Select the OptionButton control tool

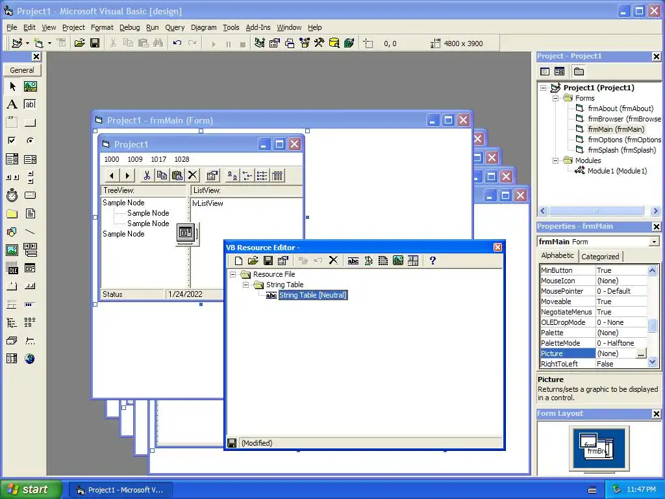tap(30, 140)
